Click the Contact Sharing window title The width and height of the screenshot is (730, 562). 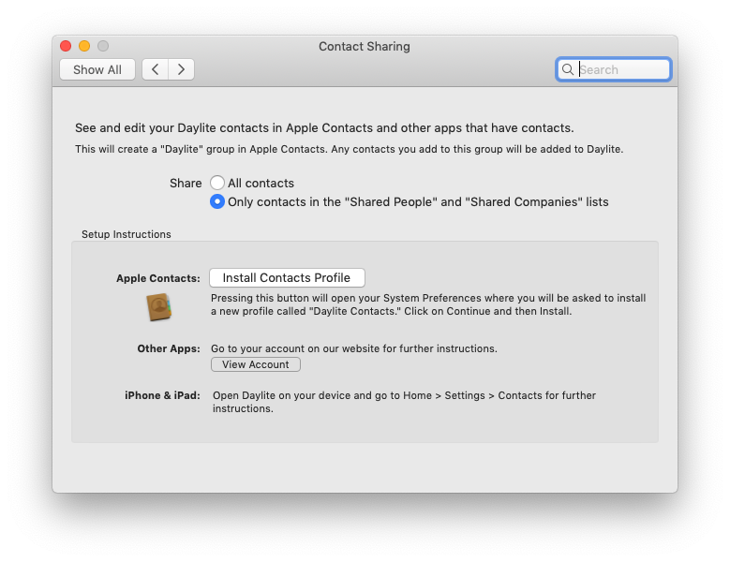(365, 47)
